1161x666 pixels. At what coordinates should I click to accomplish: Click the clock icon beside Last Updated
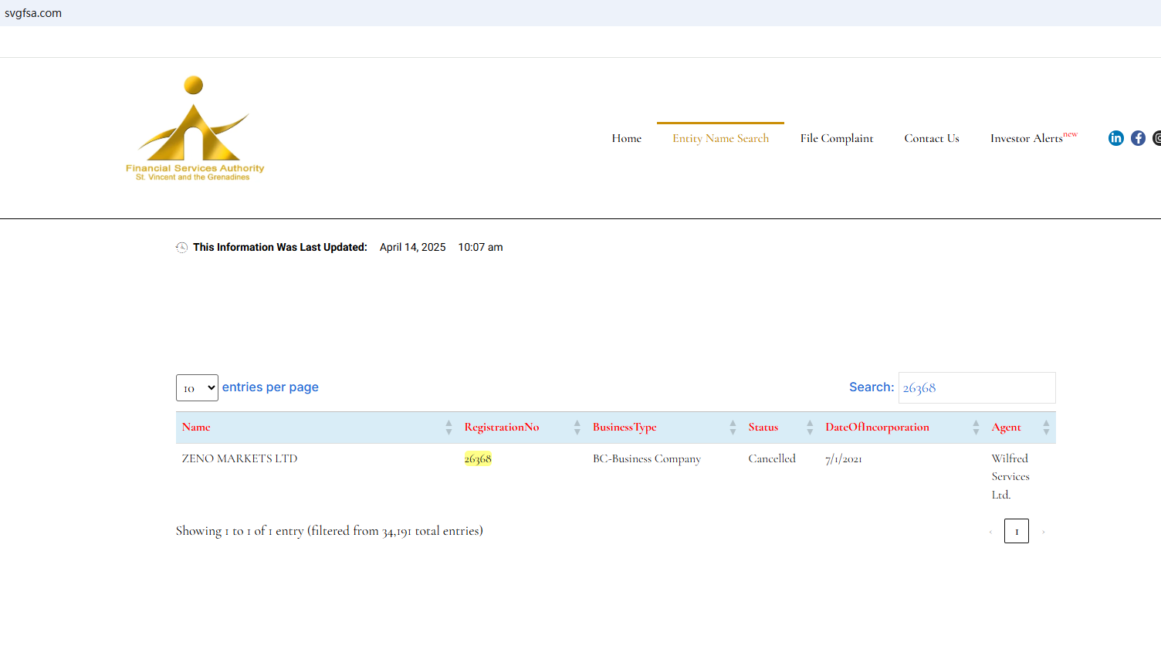(x=181, y=248)
